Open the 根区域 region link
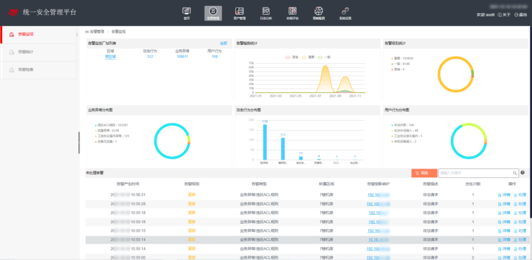This screenshot has height=260, width=532. pos(110,57)
